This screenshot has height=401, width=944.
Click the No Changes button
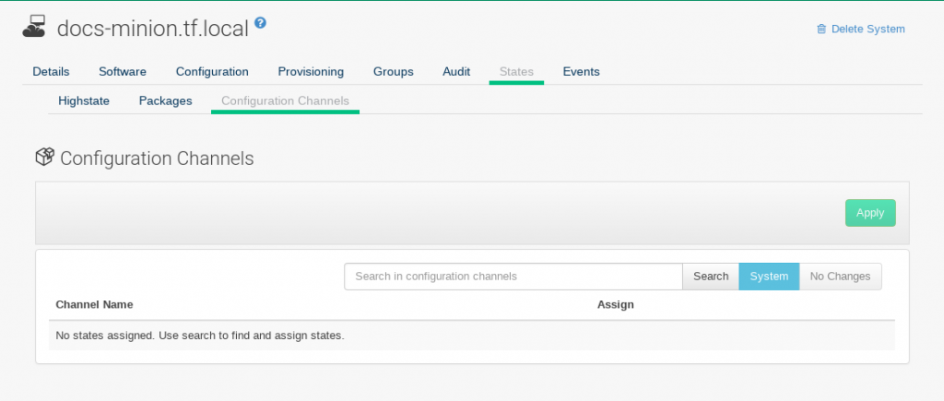coord(840,277)
